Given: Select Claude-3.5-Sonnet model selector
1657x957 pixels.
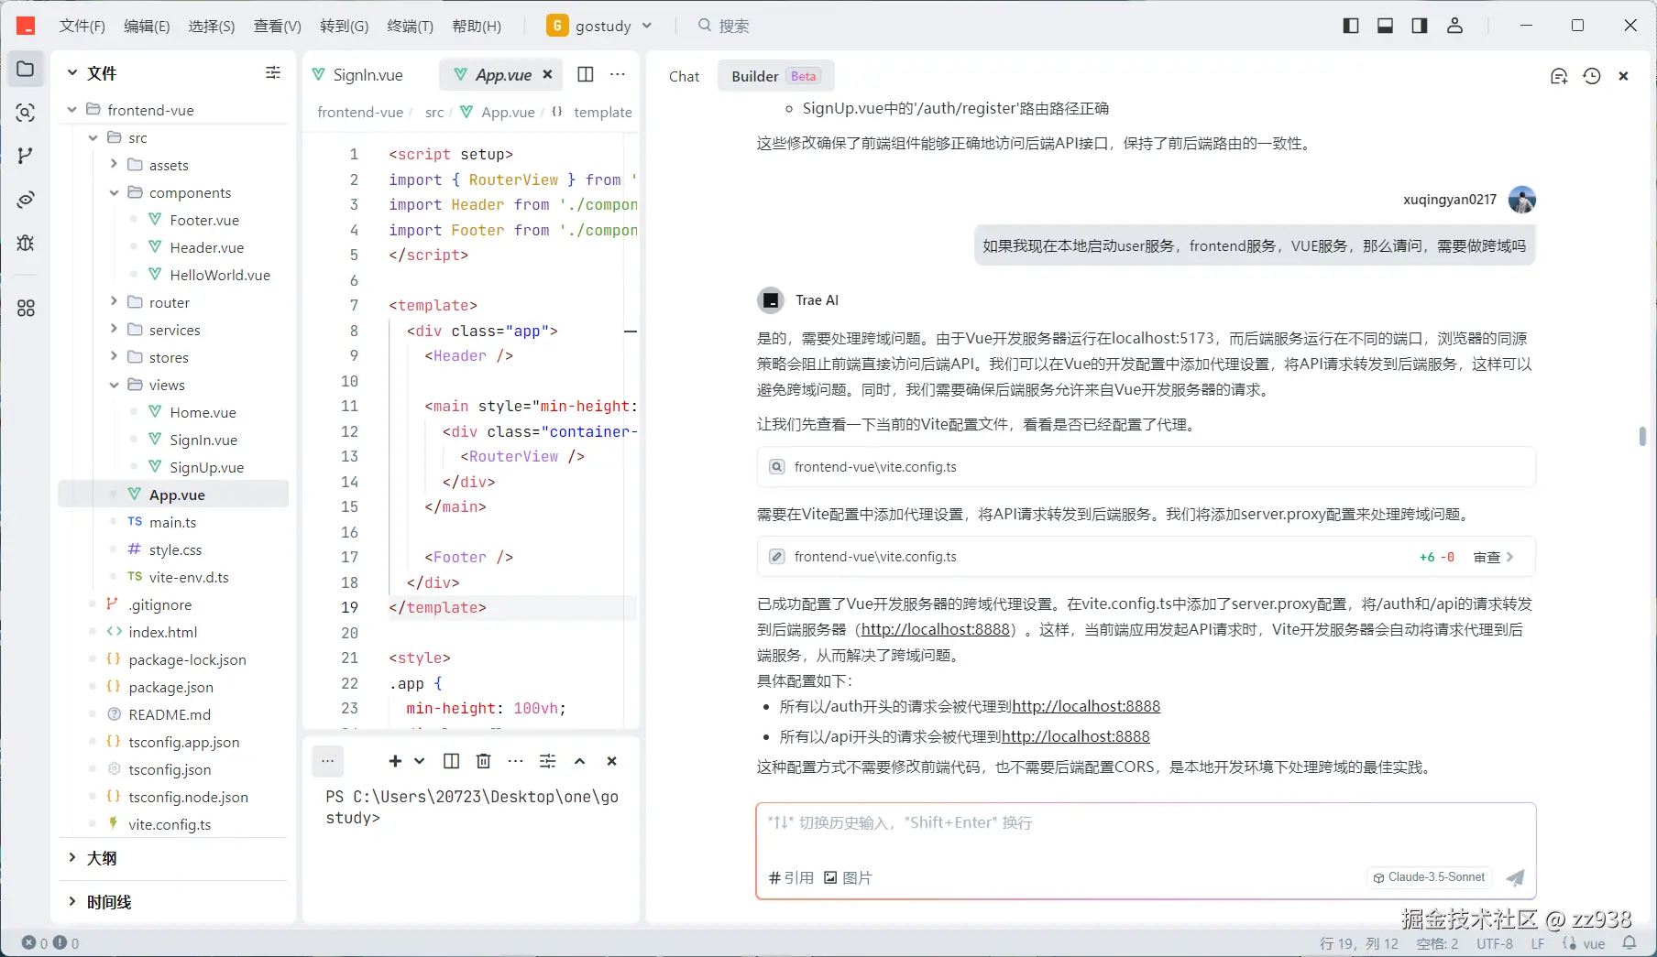Looking at the screenshot, I should (1429, 877).
